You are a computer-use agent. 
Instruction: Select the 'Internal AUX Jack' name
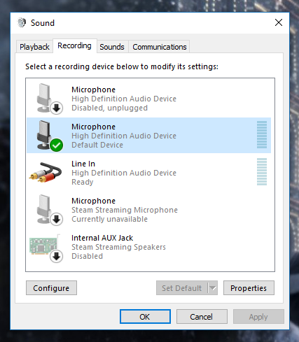click(102, 238)
